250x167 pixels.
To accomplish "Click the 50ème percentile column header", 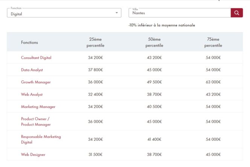I will (154, 42).
